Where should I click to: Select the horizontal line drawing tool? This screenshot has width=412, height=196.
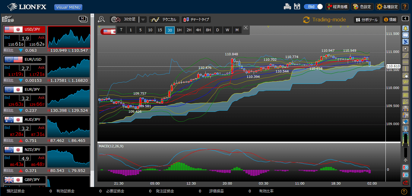[405, 62]
